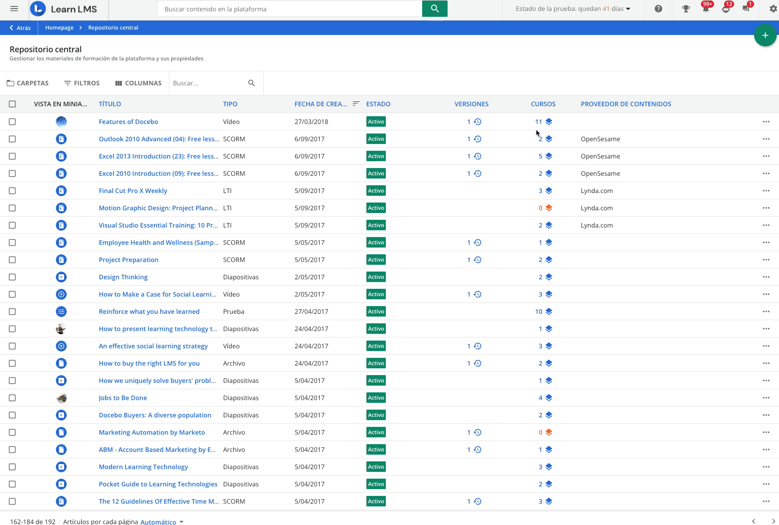Viewport: 779px width, 525px height.
Task: Open The 12 Guidelines Of Effective Time link
Action: (x=159, y=501)
